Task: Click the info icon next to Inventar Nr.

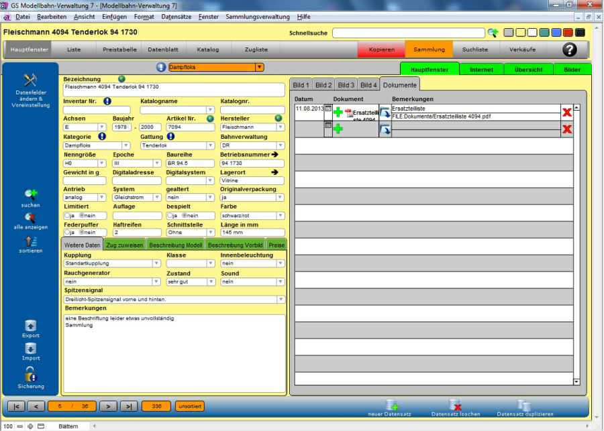Action: pos(107,101)
